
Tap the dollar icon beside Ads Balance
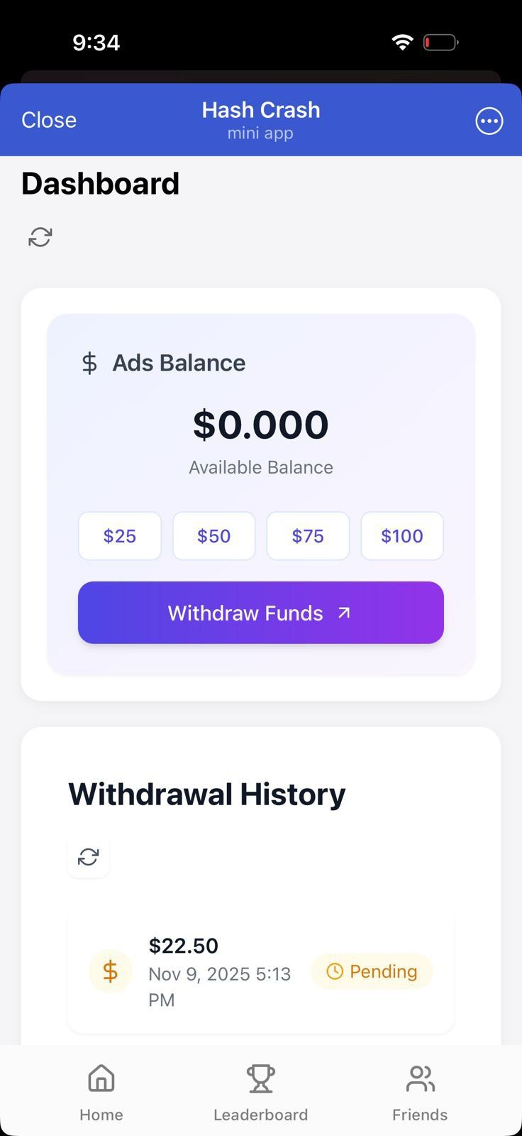tap(89, 363)
